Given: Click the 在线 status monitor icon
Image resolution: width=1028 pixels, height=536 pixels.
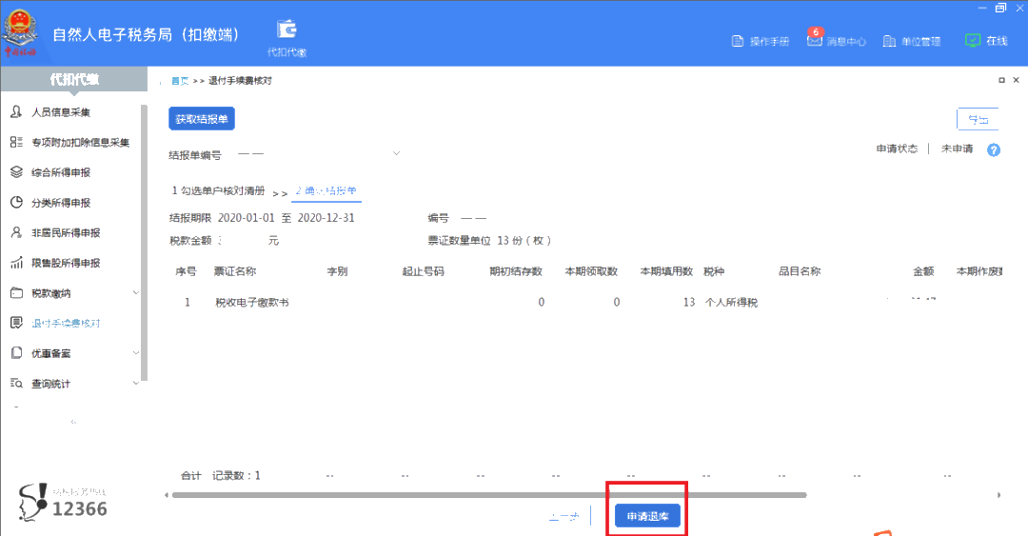Looking at the screenshot, I should tap(972, 41).
